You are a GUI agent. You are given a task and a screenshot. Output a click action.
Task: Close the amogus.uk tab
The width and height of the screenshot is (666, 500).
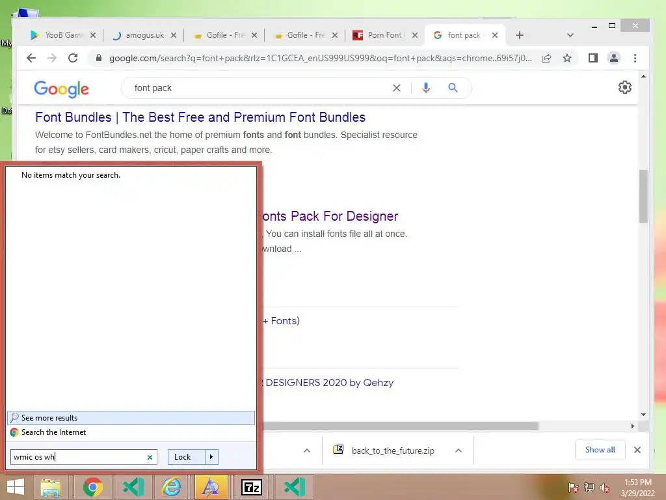[x=174, y=35]
